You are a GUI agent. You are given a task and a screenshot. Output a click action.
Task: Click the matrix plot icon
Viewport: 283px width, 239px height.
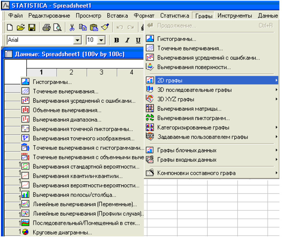(x=150, y=109)
